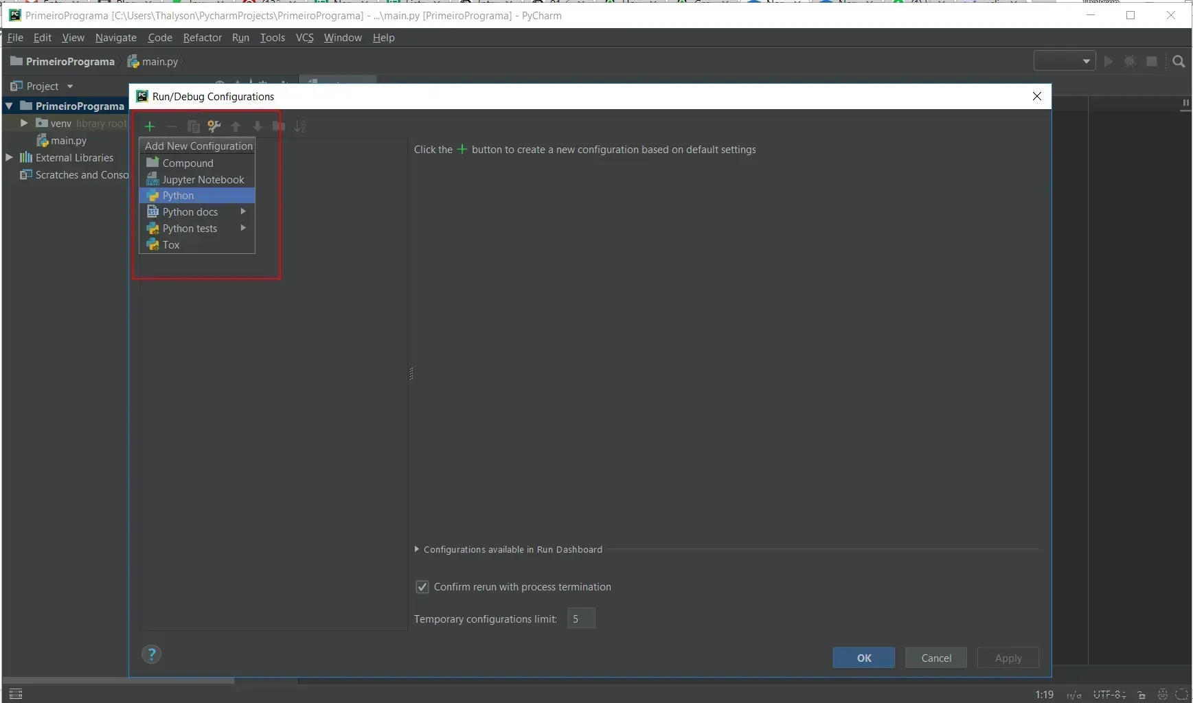
Task: Open the Help menu
Action: click(383, 37)
